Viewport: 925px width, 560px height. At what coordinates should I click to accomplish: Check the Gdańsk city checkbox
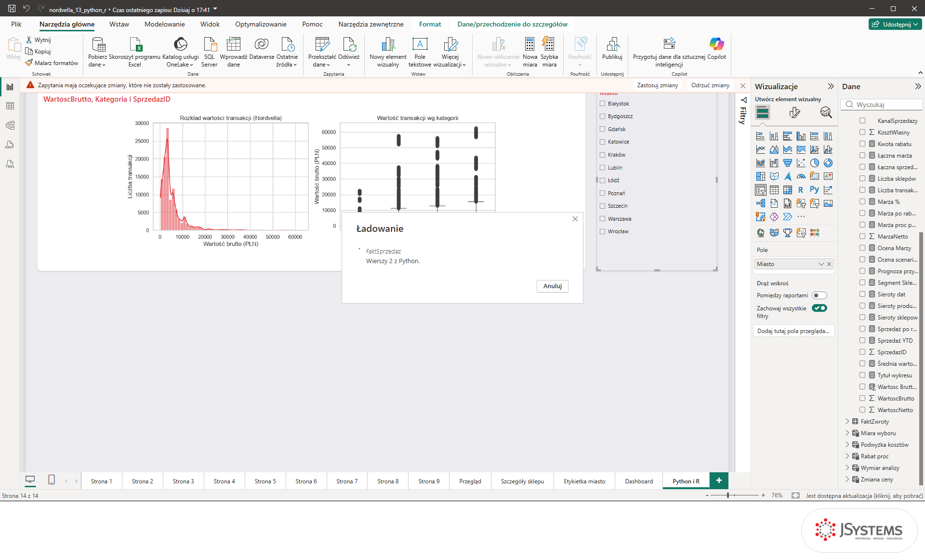point(602,129)
